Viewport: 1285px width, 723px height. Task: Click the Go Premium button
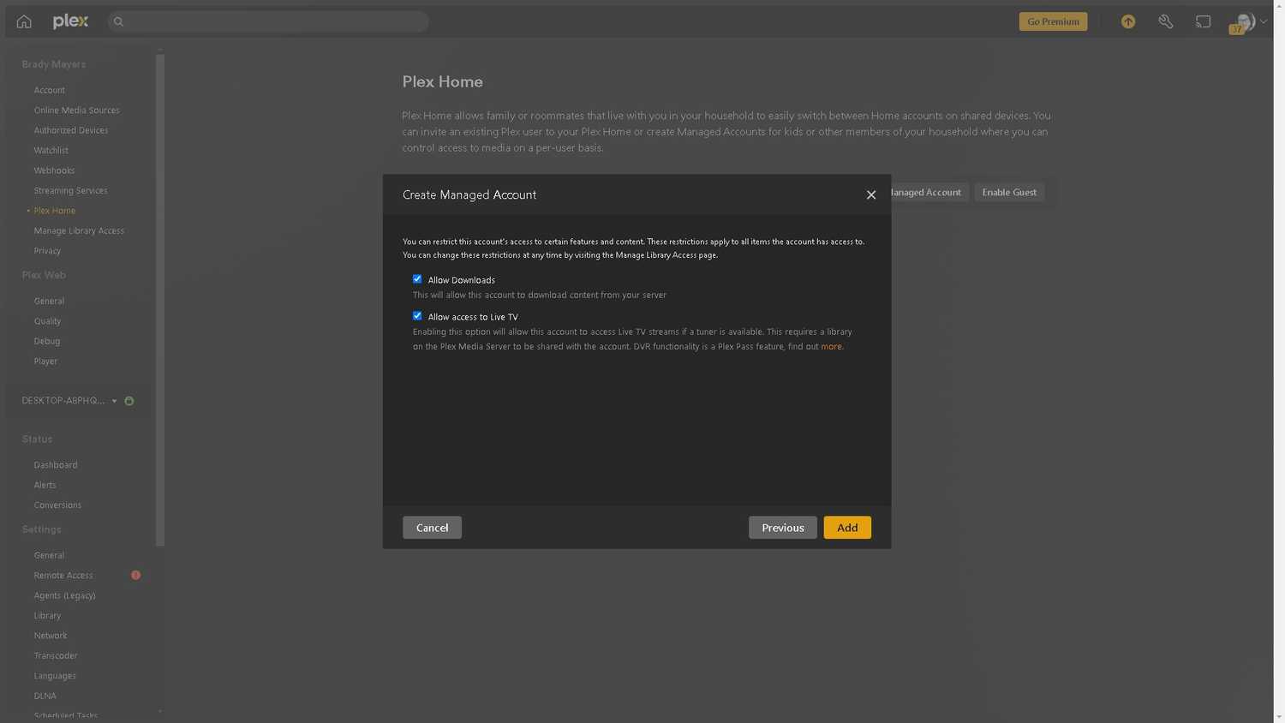point(1053,21)
